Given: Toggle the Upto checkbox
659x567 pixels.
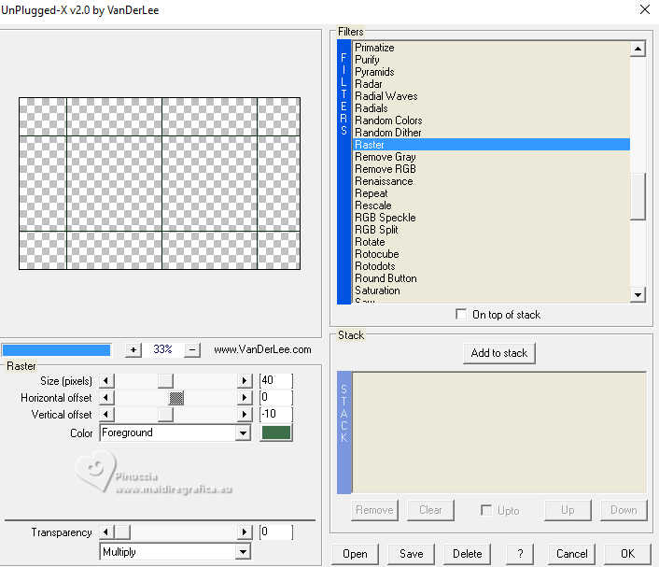Looking at the screenshot, I should coord(486,510).
